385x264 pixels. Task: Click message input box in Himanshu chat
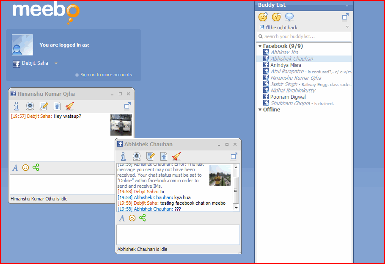pos(62,184)
